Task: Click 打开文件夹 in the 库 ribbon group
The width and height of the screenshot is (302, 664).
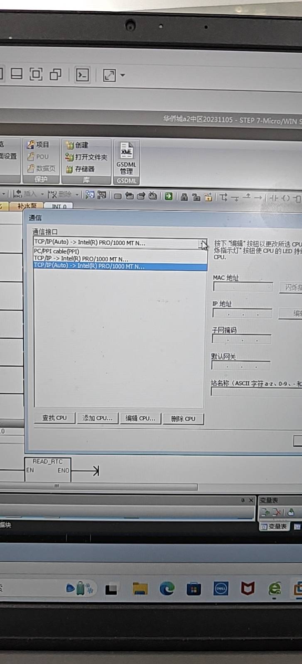Action: [86, 157]
